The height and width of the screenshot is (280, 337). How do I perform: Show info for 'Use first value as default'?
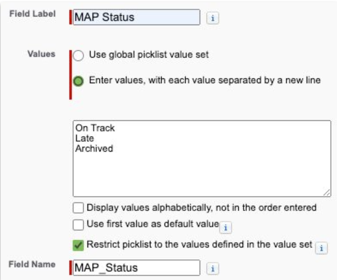(x=226, y=227)
